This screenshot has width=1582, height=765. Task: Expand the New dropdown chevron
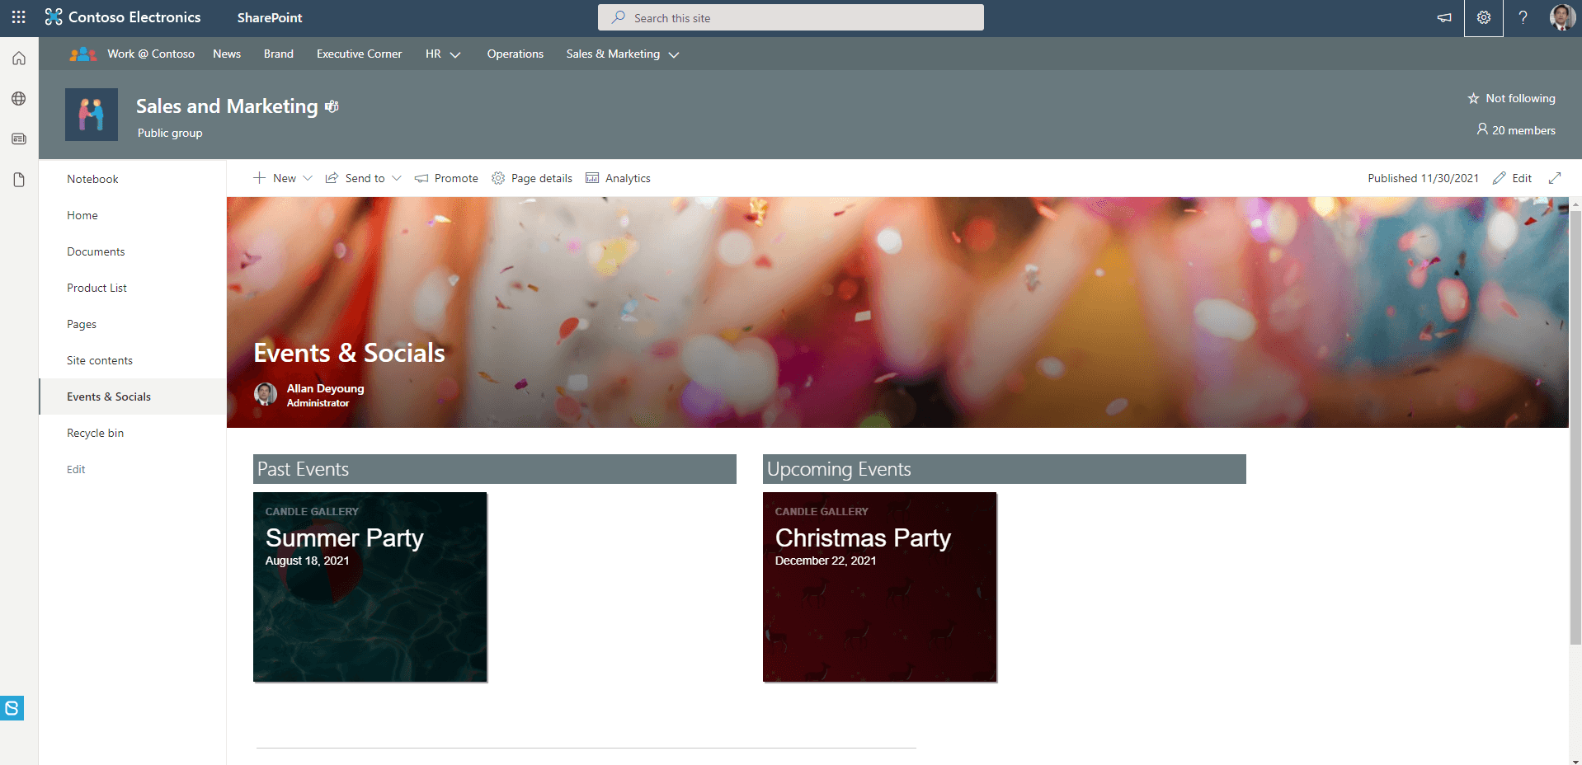coord(308,178)
